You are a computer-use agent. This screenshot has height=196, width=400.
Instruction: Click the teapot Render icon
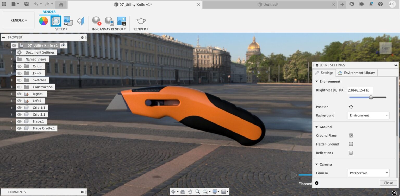(x=141, y=21)
